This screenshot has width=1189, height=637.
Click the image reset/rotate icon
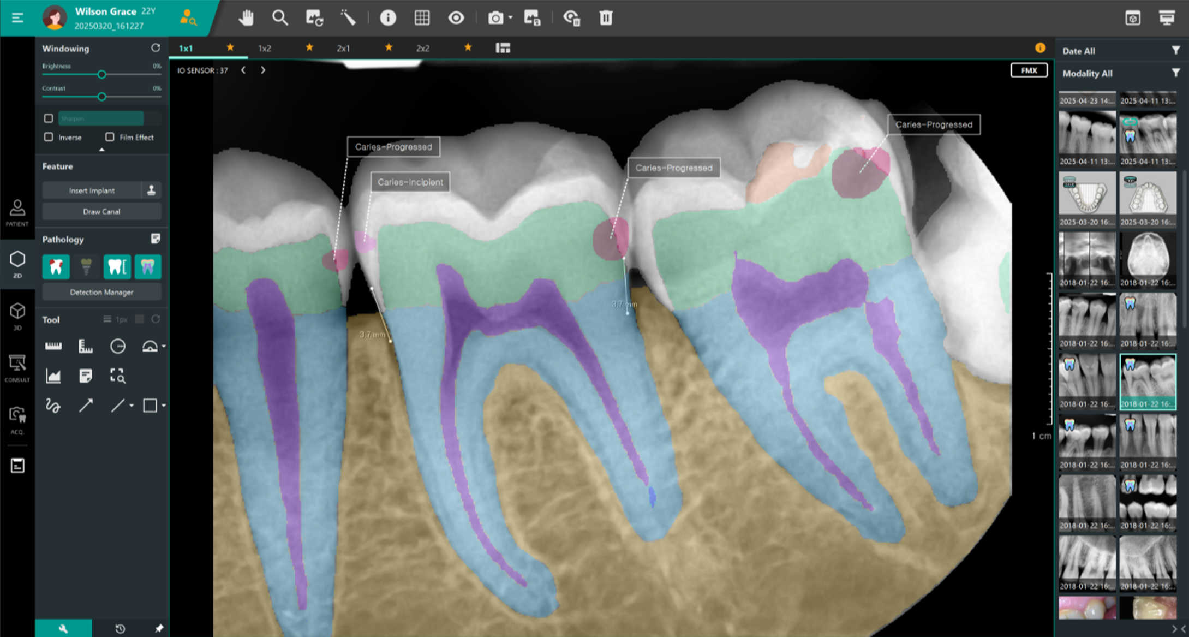pos(314,18)
